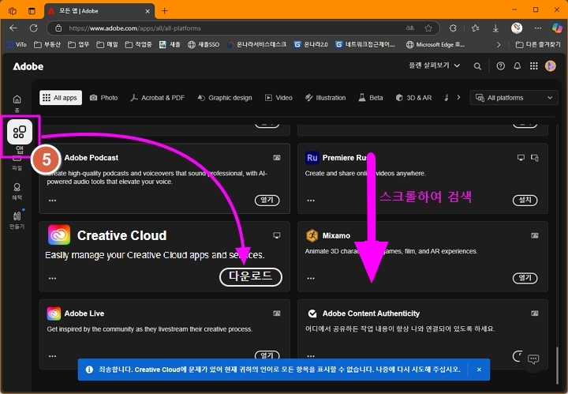Show more category tabs with right chevron
This screenshot has width=568, height=394.
coord(458,97)
